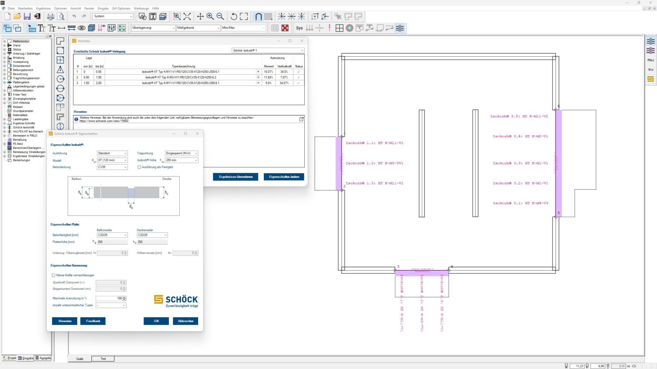Open print preview with the magnifier page icon
Viewport: 657px width, 369px height.
pos(61,16)
